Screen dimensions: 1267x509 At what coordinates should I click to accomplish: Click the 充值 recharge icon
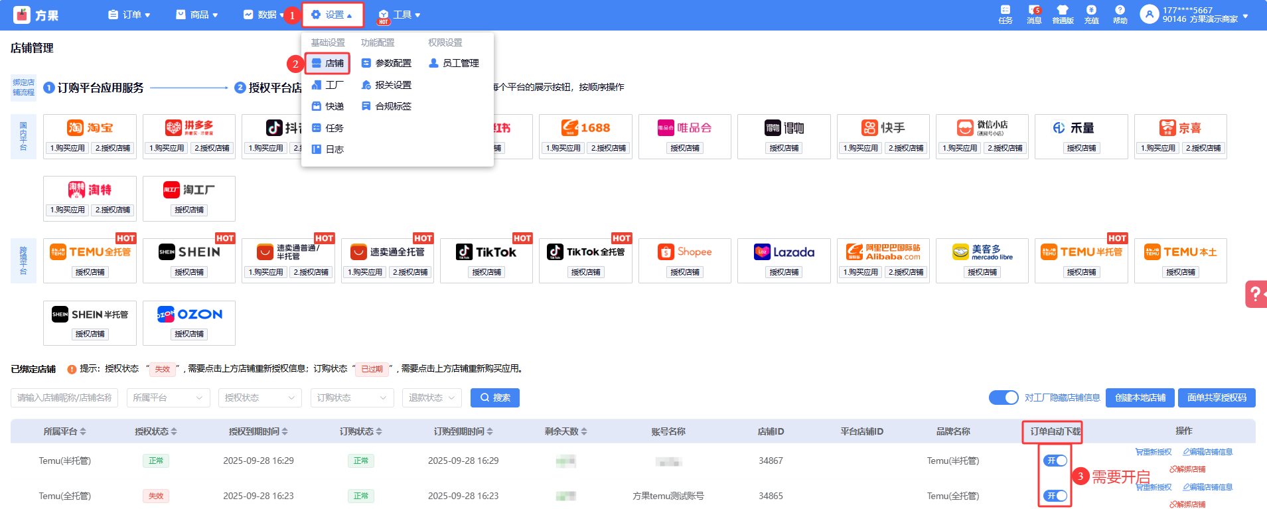(x=1091, y=14)
